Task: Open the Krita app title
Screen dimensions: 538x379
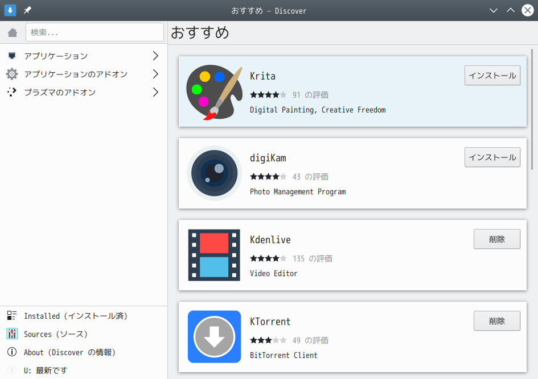Action: (262, 76)
